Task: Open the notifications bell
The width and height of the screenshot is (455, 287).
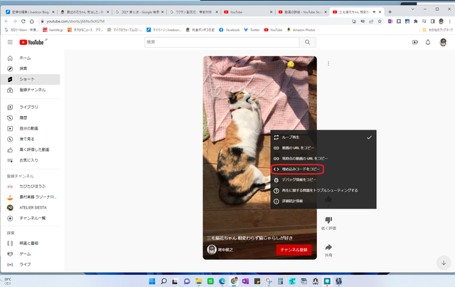Action: pos(428,42)
